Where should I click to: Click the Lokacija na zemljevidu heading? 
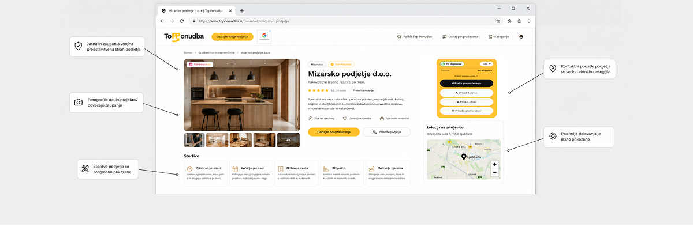pyautogui.click(x=445, y=127)
